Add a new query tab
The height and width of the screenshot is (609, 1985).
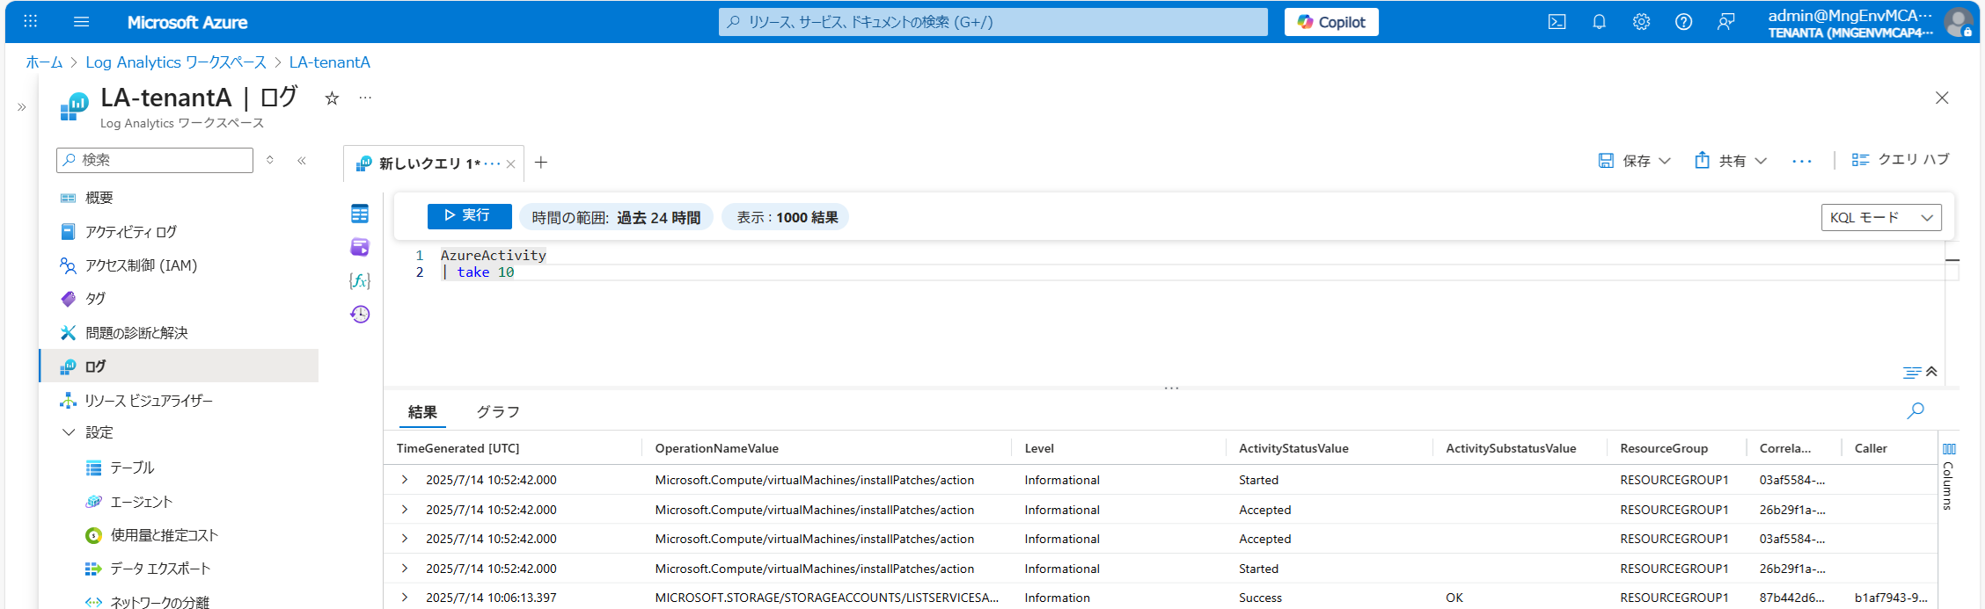541,163
